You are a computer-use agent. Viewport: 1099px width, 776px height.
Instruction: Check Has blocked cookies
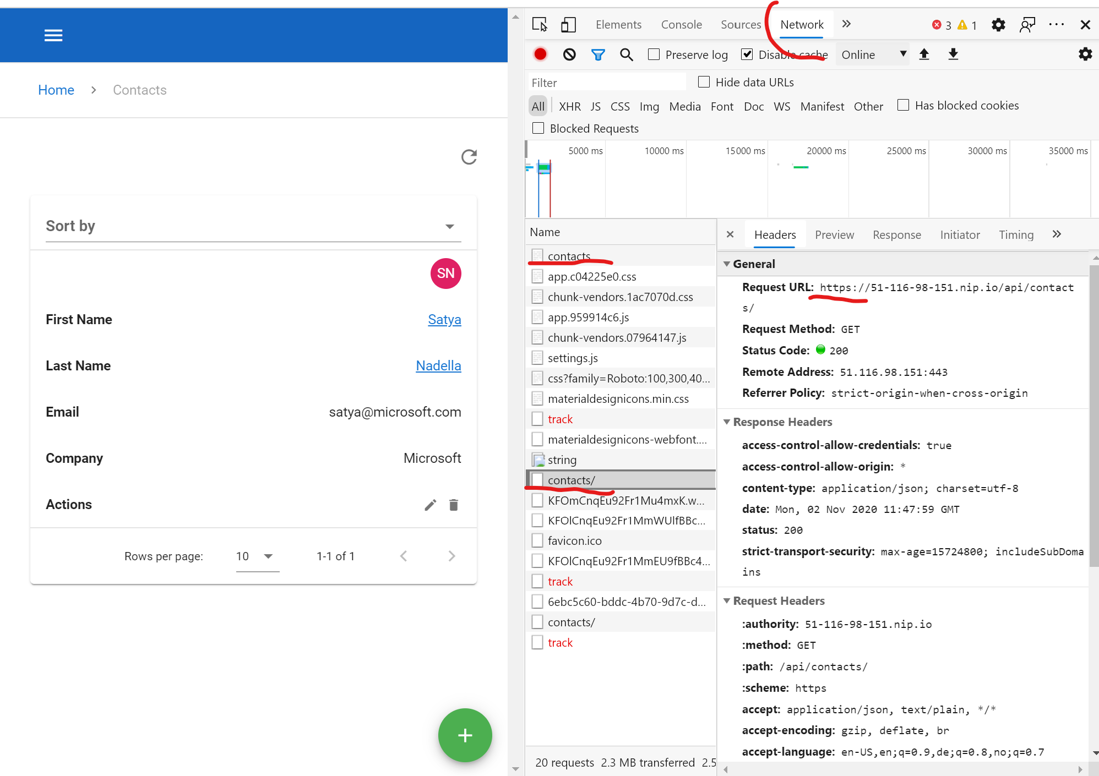pos(903,105)
